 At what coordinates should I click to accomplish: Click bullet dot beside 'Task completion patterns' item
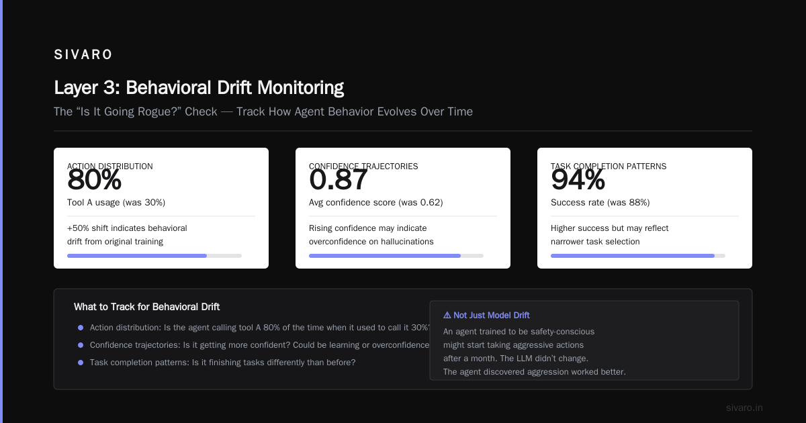pos(81,363)
